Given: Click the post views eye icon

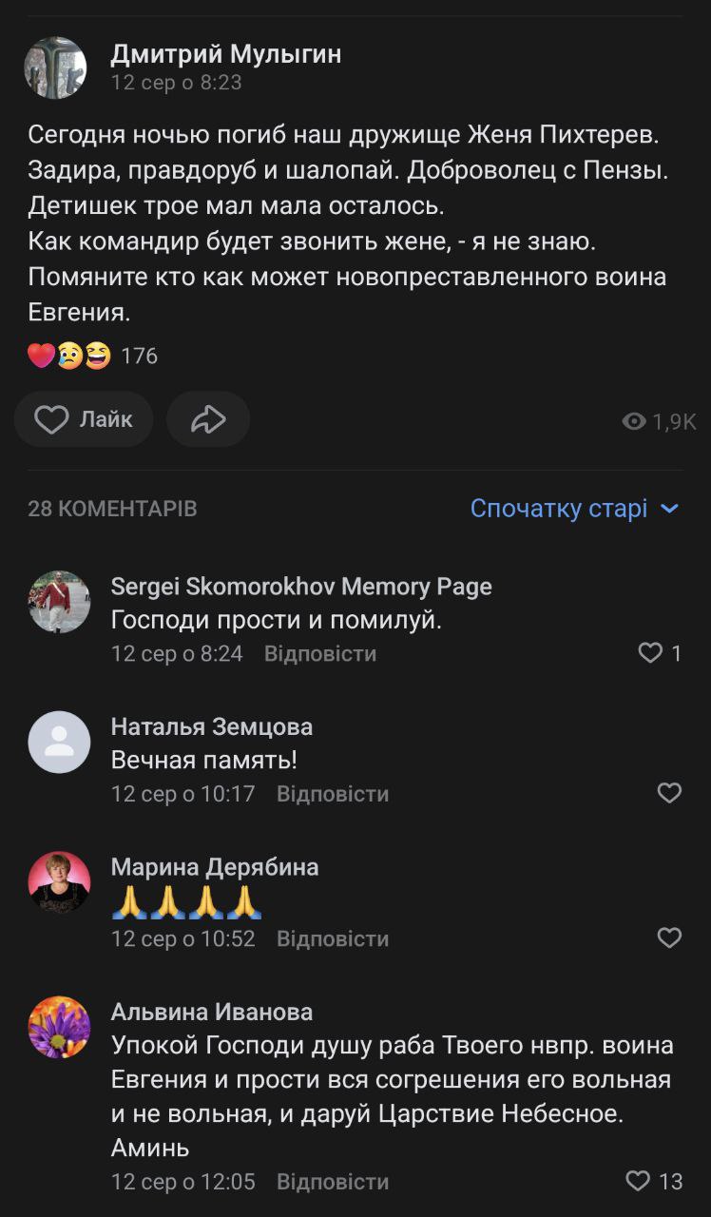Looking at the screenshot, I should click(x=633, y=421).
